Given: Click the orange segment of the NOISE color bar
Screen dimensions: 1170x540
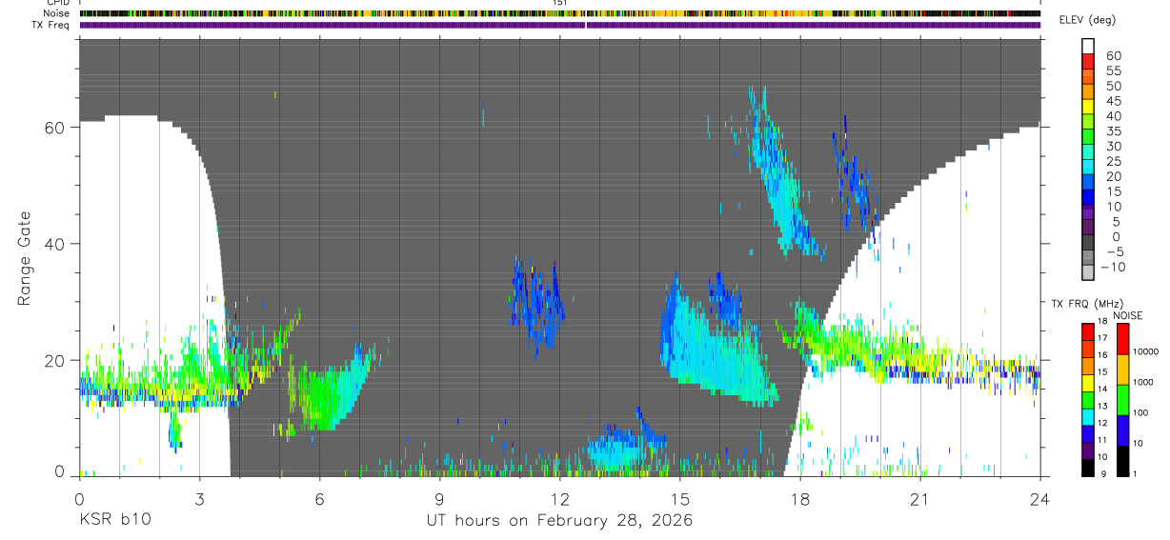Looking at the screenshot, I should (x=1122, y=370).
